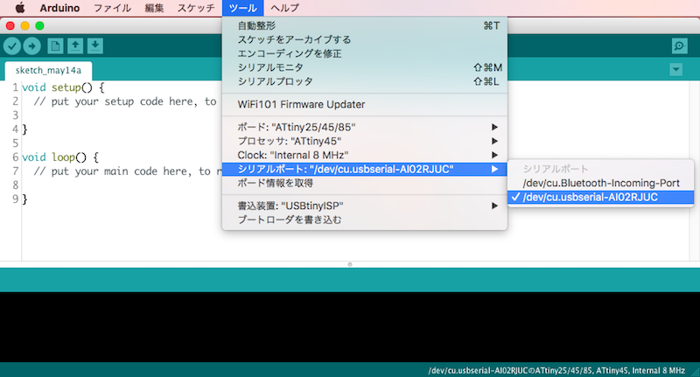Open the ヘルプ menu
Image resolution: width=700 pixels, height=377 pixels.
coord(285,8)
